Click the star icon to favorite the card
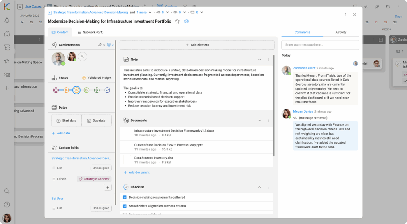The width and height of the screenshot is (407, 224). coord(177,21)
